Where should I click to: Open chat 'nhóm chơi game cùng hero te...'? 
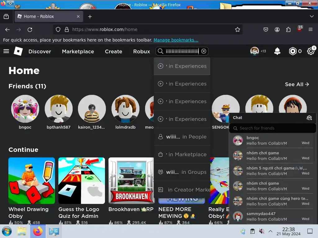pyautogui.click(x=273, y=201)
